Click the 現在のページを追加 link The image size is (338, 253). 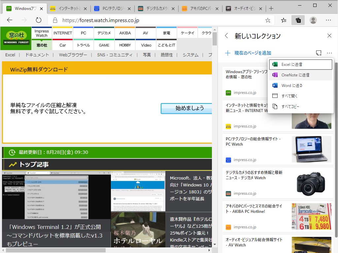[253, 53]
